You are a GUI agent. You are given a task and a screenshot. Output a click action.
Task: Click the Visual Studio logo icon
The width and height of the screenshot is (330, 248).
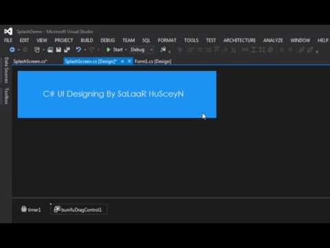8,32
